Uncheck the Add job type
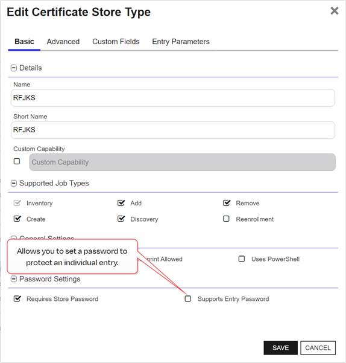346x363 pixels. [x=121, y=203]
